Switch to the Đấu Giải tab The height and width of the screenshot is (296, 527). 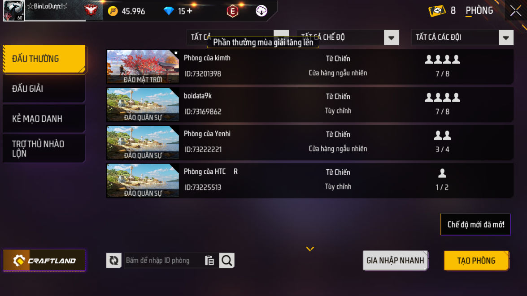click(x=44, y=89)
